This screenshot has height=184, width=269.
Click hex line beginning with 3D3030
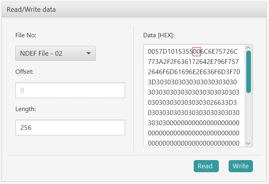(x=192, y=82)
